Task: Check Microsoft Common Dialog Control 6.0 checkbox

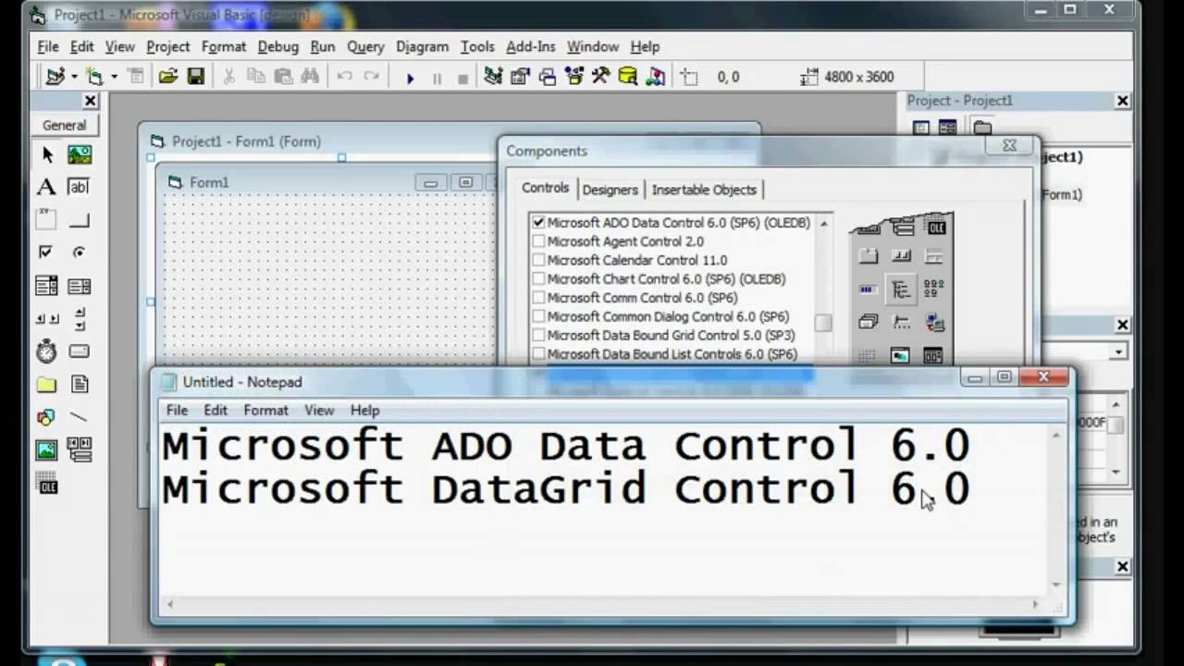Action: pyautogui.click(x=538, y=316)
